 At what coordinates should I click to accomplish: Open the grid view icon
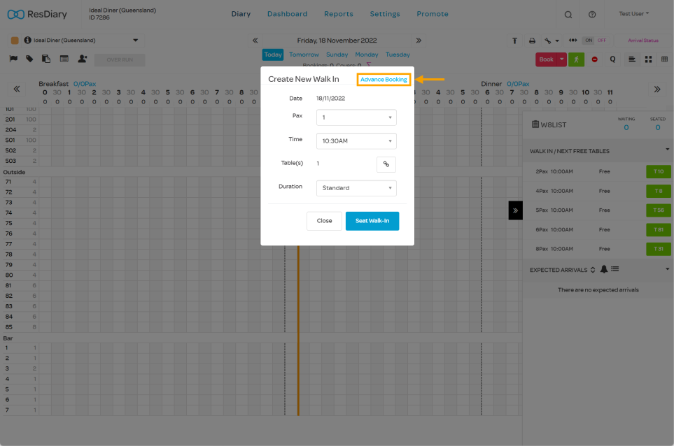(648, 59)
